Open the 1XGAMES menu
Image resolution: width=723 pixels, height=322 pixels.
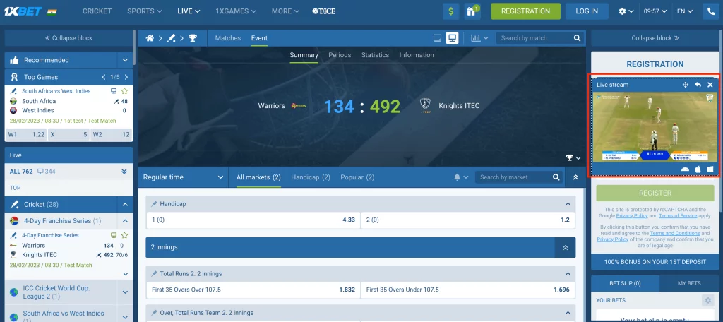click(x=236, y=11)
